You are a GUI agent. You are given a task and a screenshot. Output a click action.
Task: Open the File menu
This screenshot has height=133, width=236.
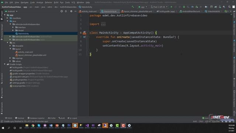(x=6, y=3)
